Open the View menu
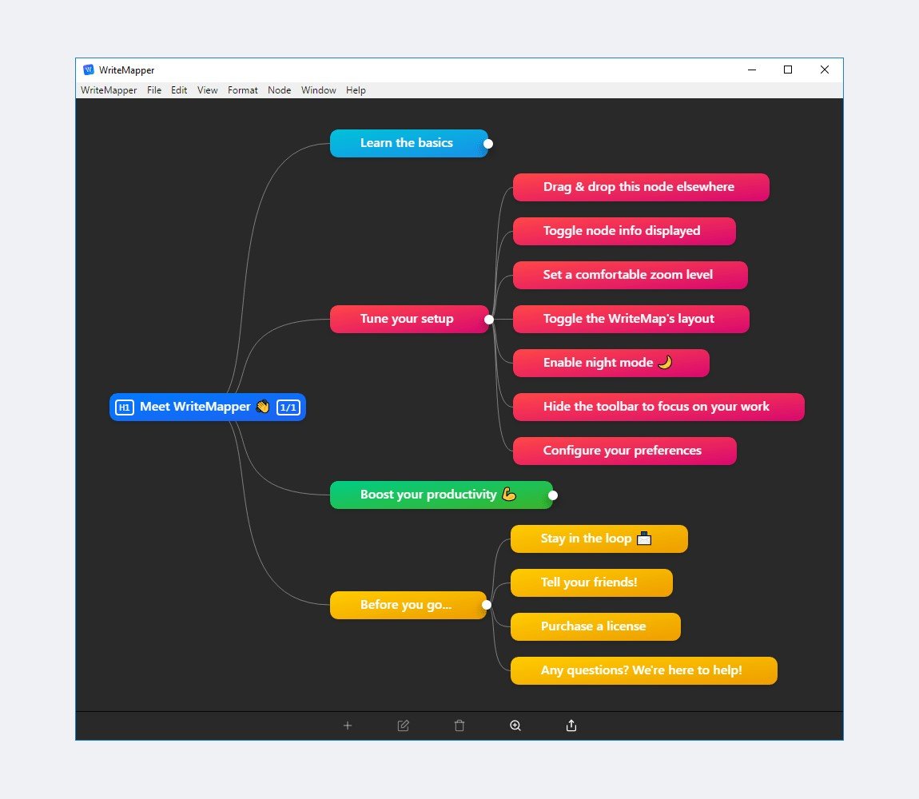 [208, 90]
